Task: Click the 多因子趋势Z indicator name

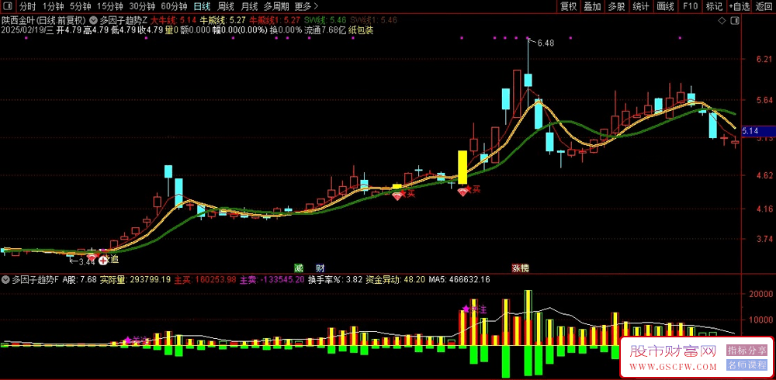Action: pos(123,21)
